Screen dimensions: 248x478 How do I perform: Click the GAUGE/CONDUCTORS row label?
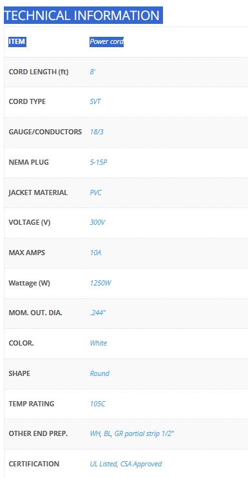[45, 132]
